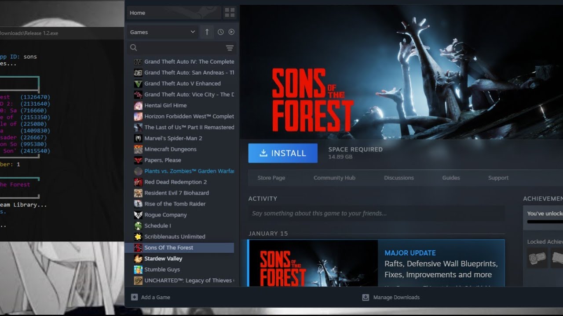Image resolution: width=563 pixels, height=316 pixels.
Task: Click Minecraft Dungeons game icon
Action: [138, 149]
